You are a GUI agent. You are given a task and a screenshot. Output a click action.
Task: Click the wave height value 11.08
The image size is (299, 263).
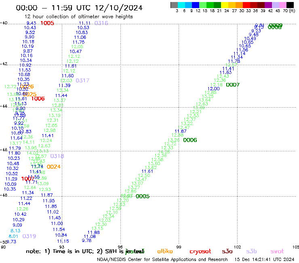(x=90, y=236)
